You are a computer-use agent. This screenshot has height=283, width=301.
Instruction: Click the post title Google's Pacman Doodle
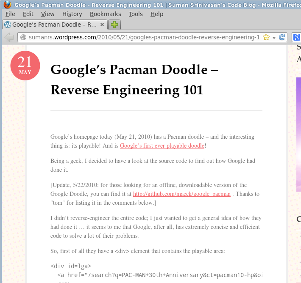pos(134,80)
